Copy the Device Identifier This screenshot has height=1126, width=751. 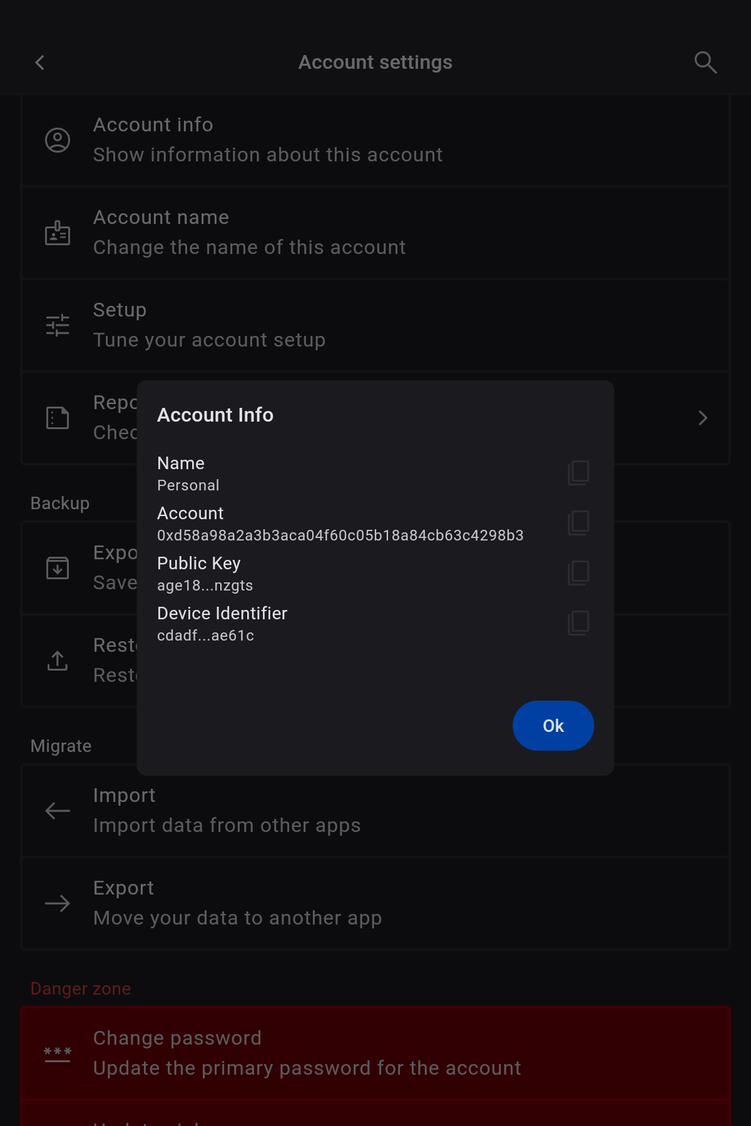click(578, 623)
